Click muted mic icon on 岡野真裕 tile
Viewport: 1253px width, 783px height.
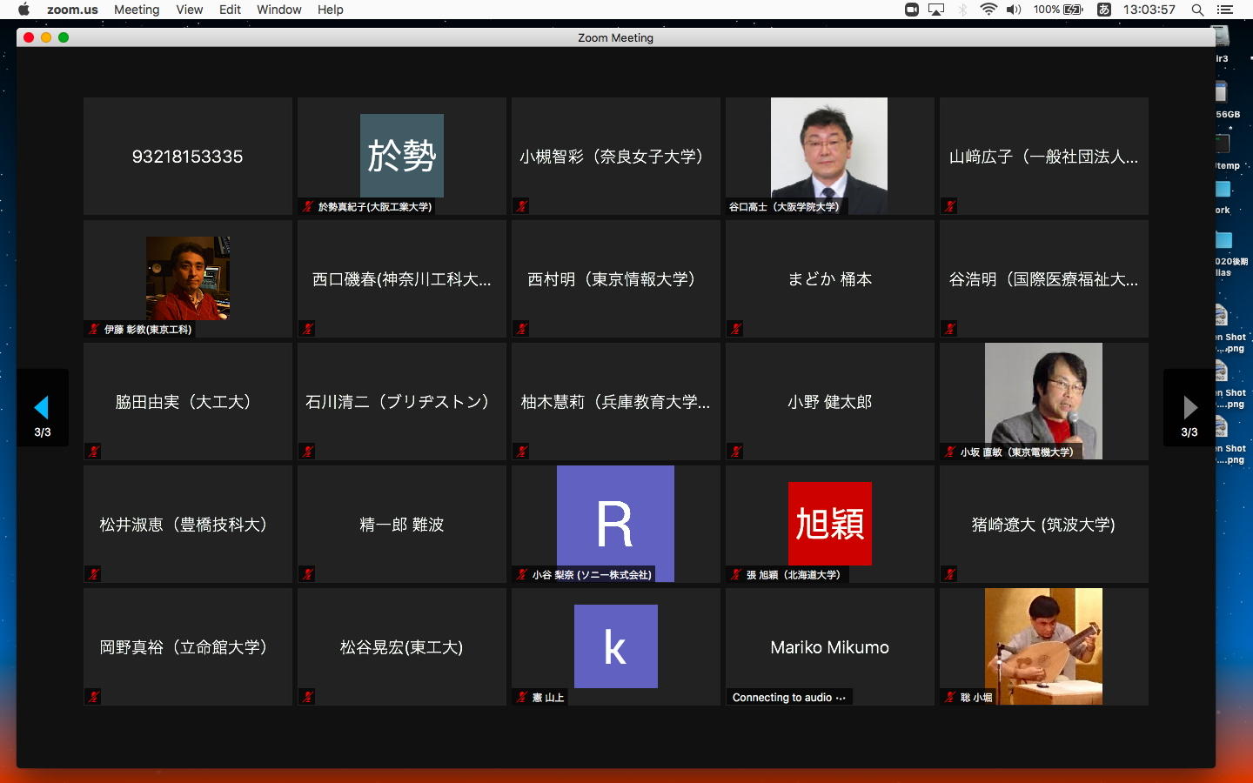pos(94,697)
